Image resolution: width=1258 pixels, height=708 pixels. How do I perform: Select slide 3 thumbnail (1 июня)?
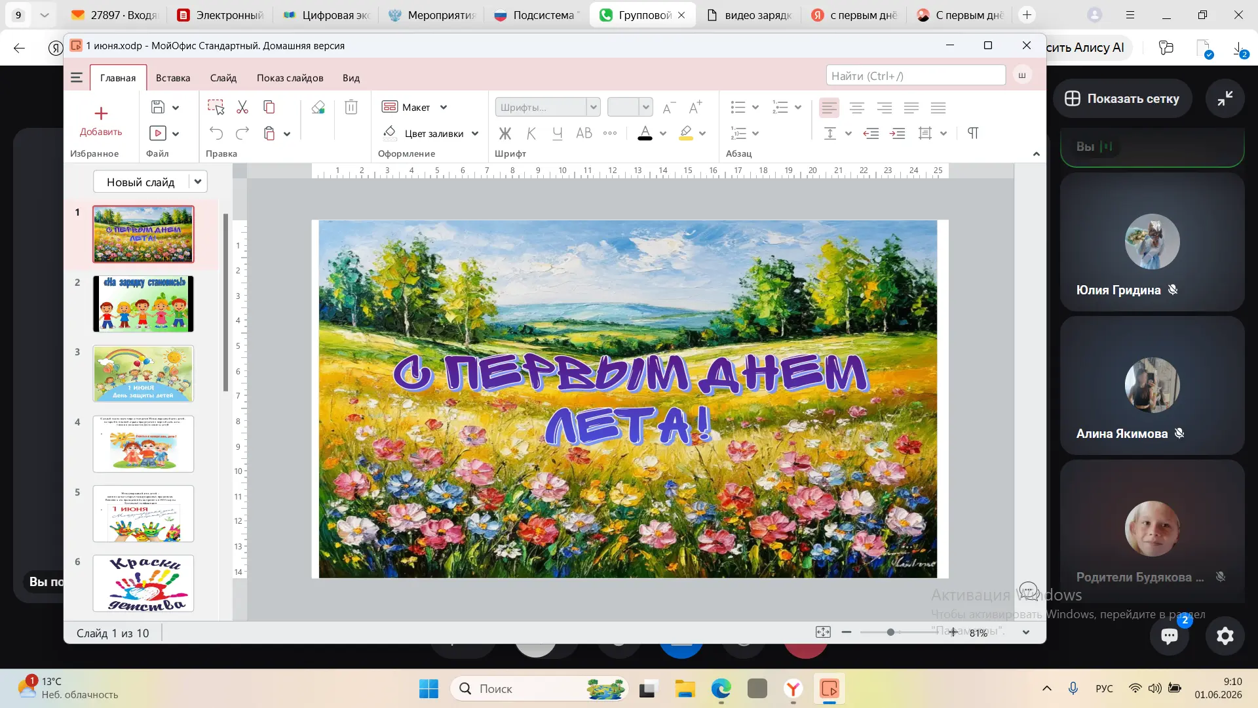(143, 374)
